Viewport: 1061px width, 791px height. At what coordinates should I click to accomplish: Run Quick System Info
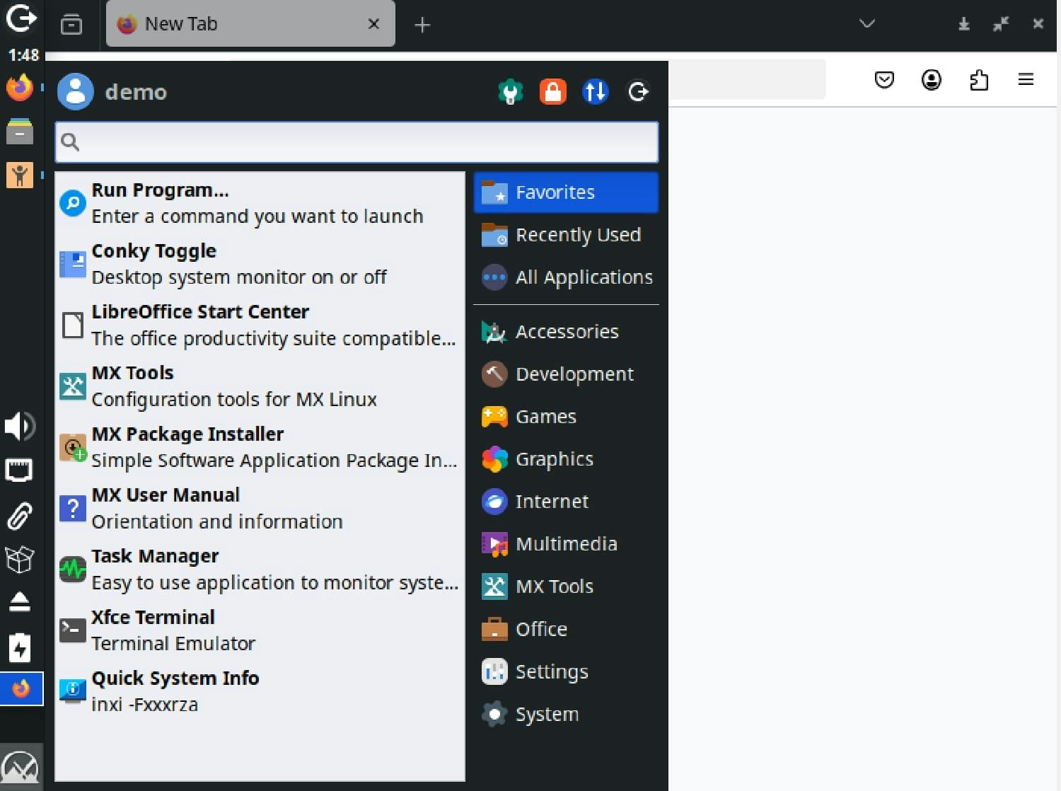pyautogui.click(x=260, y=691)
